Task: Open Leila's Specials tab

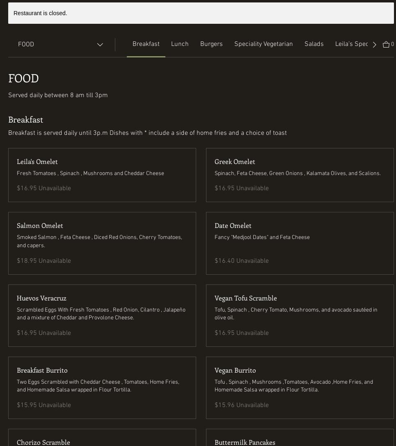Action: 352,44
